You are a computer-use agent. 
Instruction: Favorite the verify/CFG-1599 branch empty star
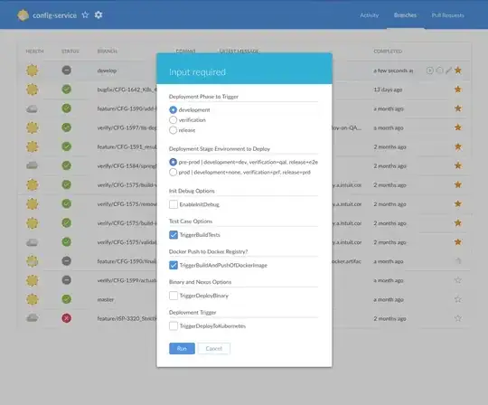point(458,280)
